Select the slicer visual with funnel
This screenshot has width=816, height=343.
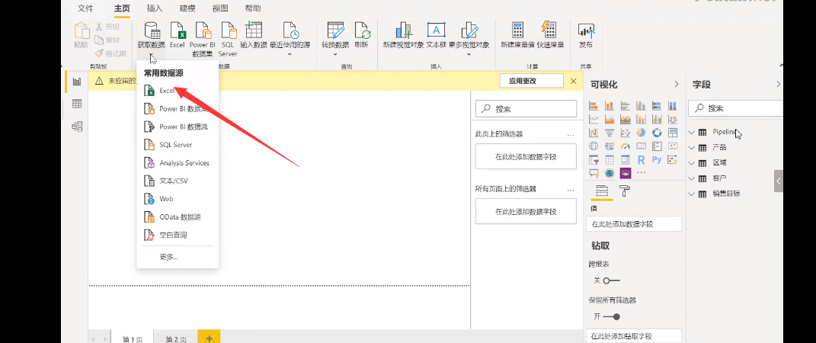(x=594, y=159)
